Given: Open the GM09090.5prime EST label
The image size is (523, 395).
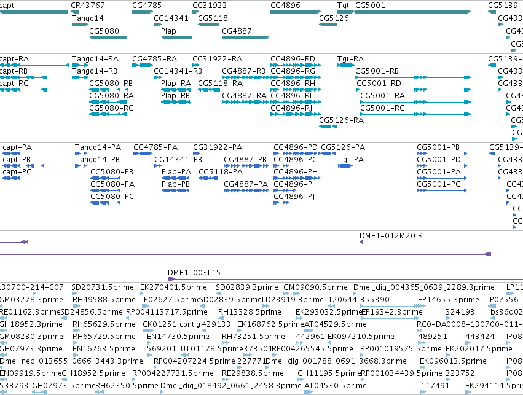Looking at the screenshot, I should 315,287.
